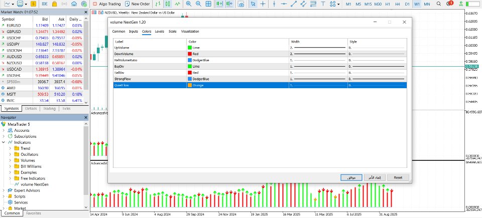Take a chart screenshot with camera icon

click(242, 4)
